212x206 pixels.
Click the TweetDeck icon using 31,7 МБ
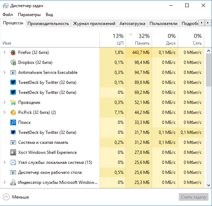point(13,132)
